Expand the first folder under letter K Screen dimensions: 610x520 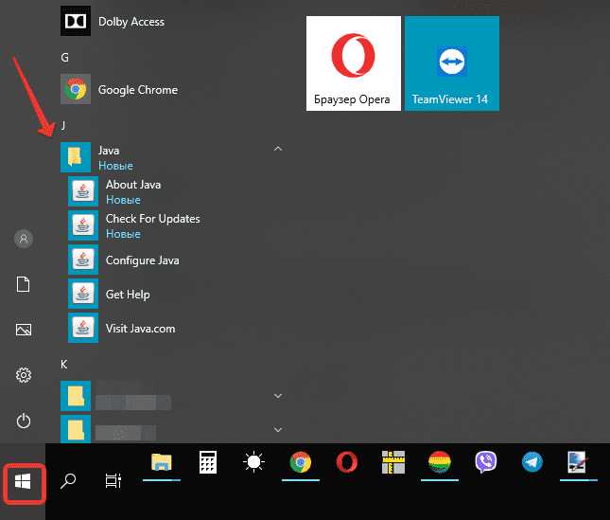[278, 395]
